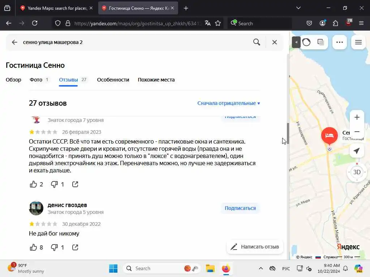Open File Explorer from the taskbar

(x=210, y=268)
